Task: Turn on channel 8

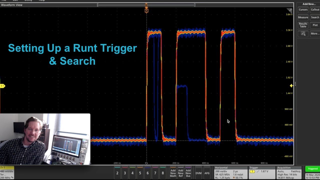Action: 163,172
